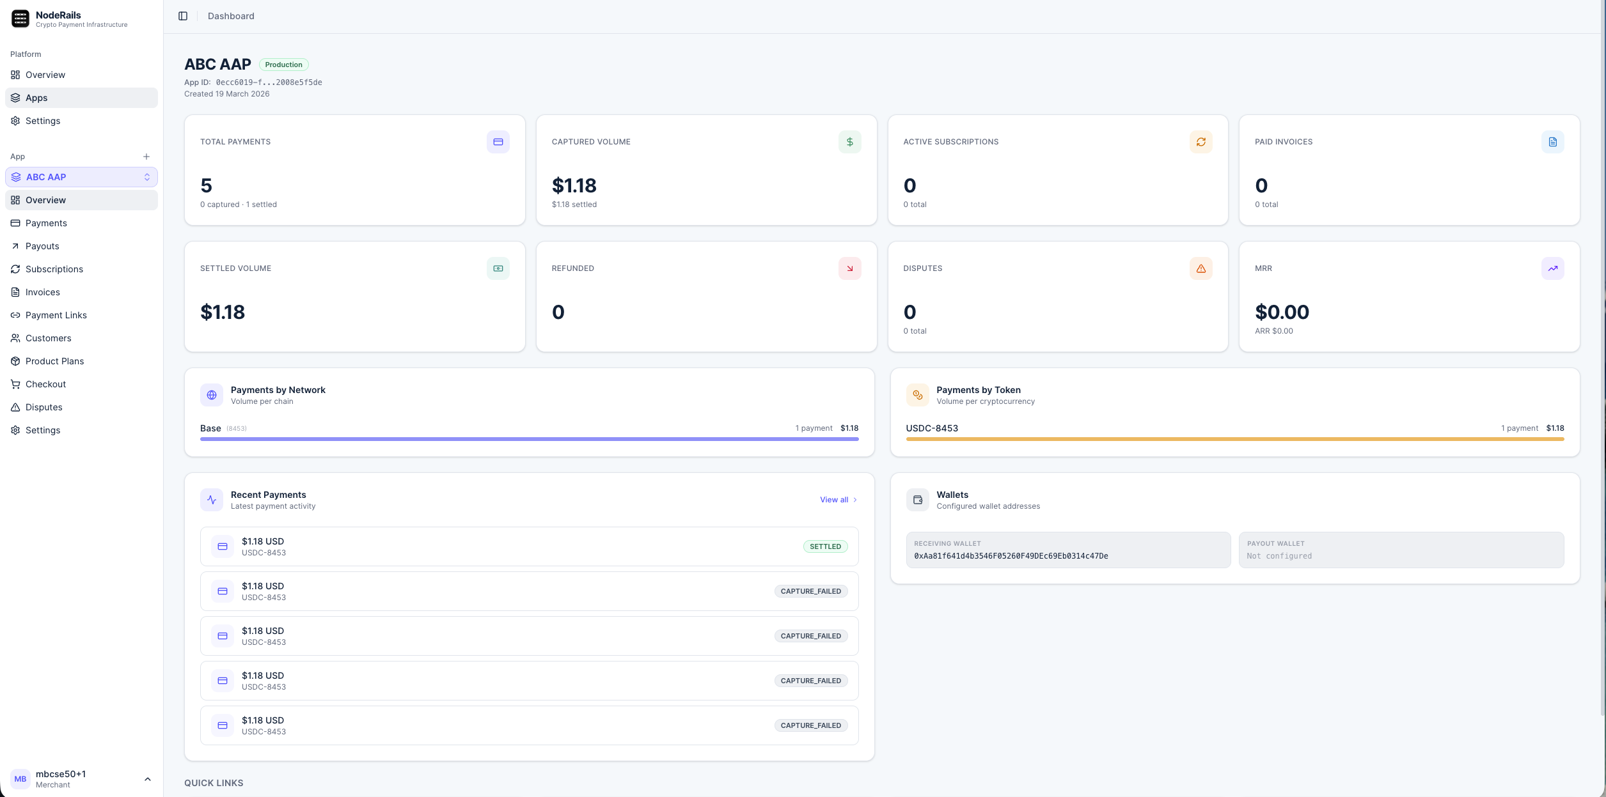Open Platform Settings in sidebar
This screenshot has height=797, width=1606.
point(43,121)
